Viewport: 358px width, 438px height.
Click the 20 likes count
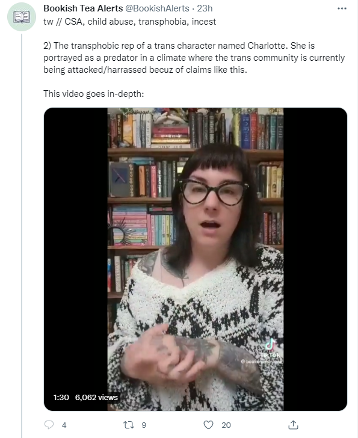coord(226,425)
